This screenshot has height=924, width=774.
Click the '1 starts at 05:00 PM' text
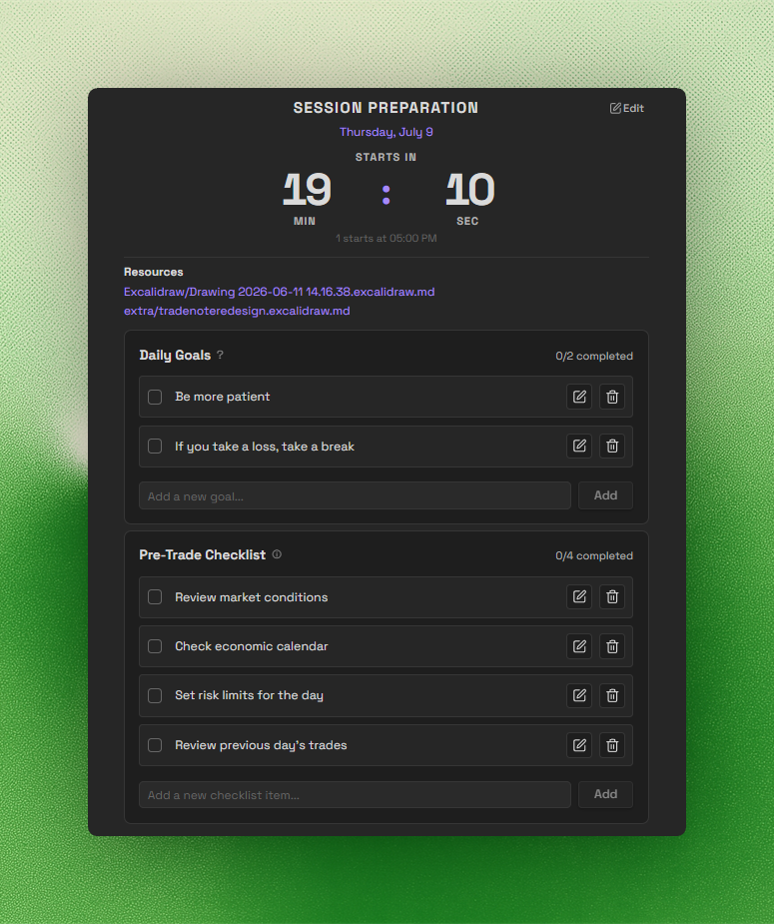coord(387,238)
